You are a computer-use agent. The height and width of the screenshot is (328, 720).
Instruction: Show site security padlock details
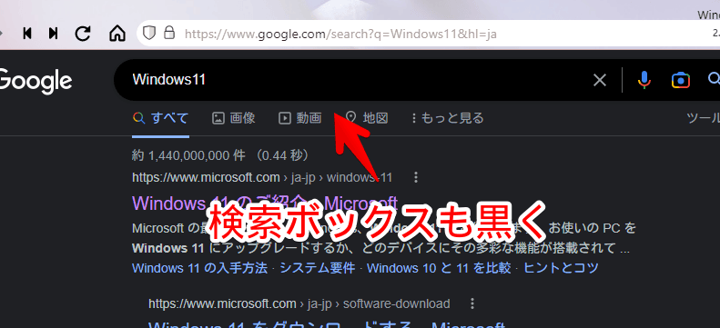(169, 33)
